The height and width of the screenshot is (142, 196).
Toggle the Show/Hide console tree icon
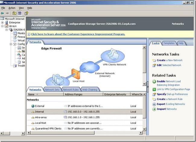point(20,13)
